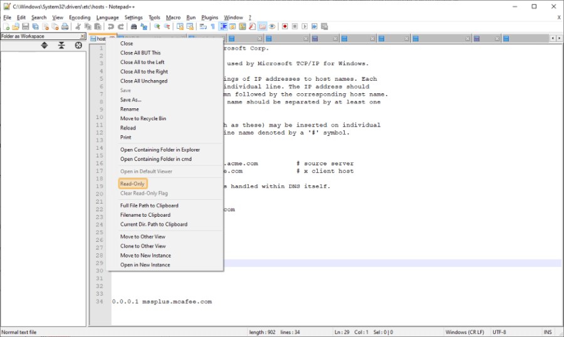Screen dimensions: 564x337
Task: Select the host document tab
Action: (x=101, y=38)
